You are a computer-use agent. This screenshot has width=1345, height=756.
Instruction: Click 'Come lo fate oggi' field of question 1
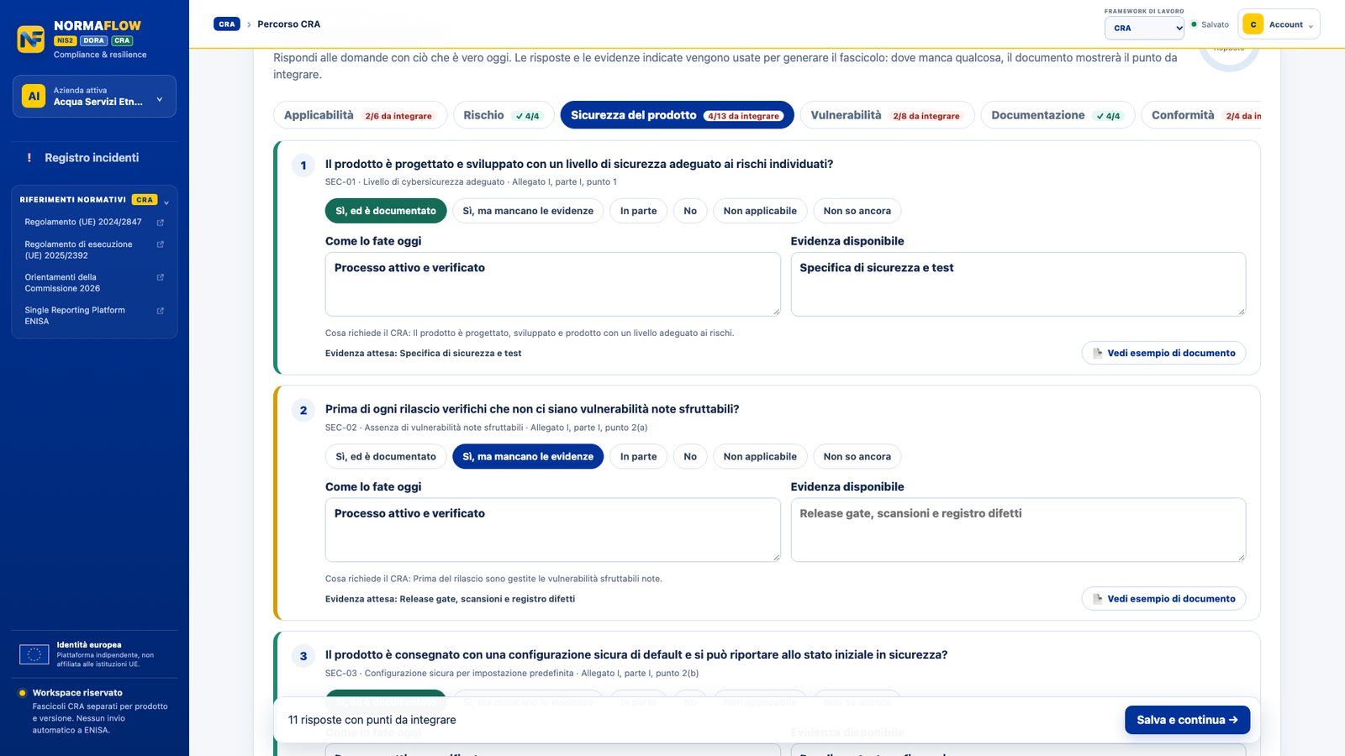pos(553,284)
